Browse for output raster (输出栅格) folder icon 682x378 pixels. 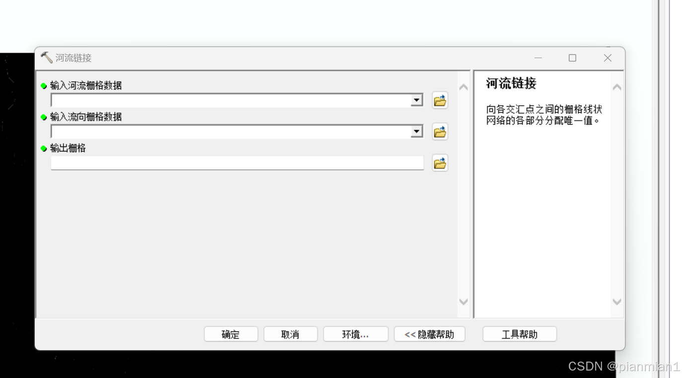coord(440,163)
